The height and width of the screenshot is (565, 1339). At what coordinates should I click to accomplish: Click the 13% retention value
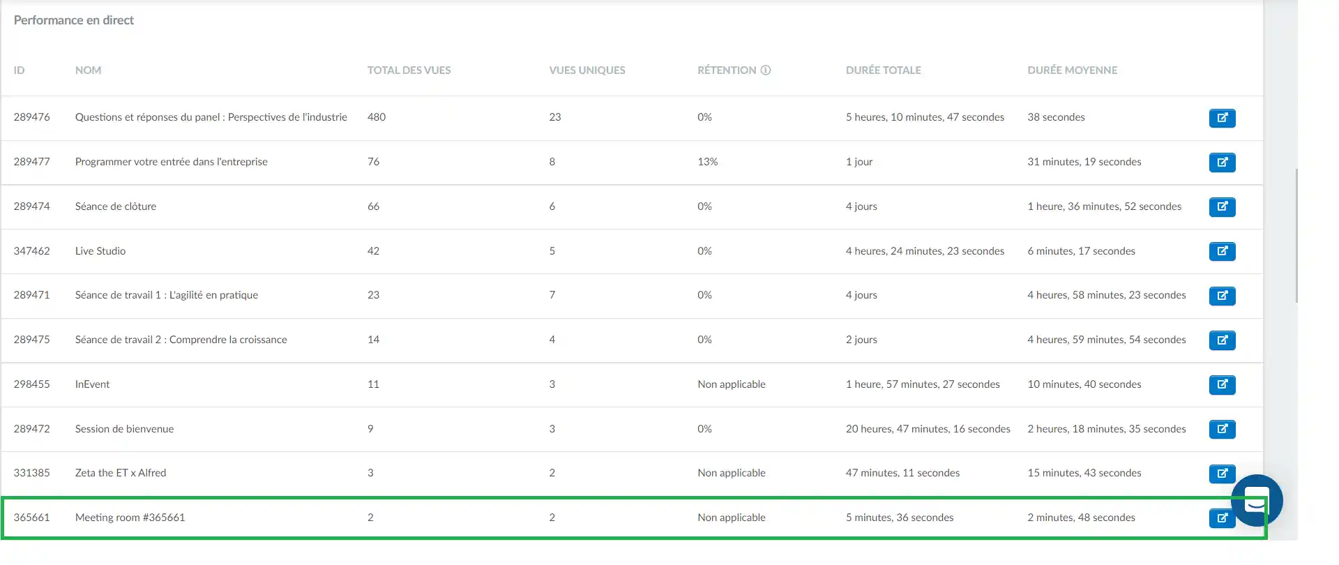(707, 162)
